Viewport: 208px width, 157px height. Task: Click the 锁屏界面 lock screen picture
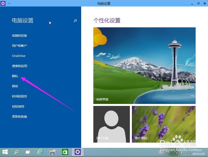pyautogui.click(x=144, y=66)
